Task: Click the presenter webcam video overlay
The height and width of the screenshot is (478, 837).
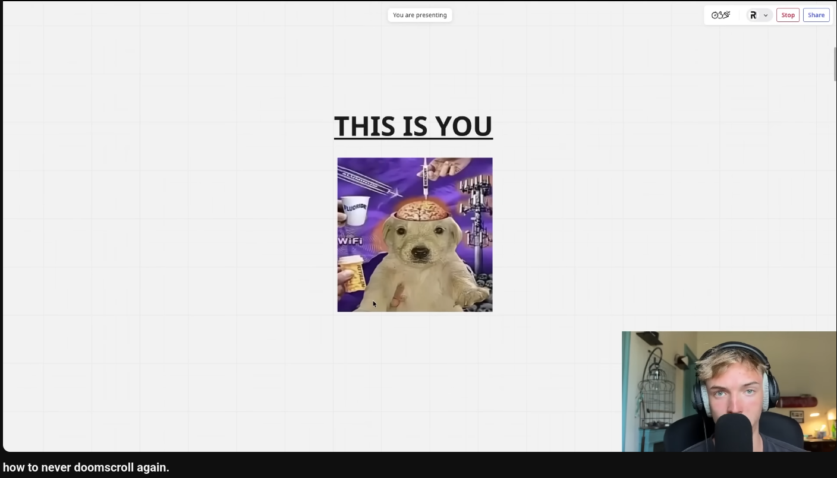Action: click(729, 391)
